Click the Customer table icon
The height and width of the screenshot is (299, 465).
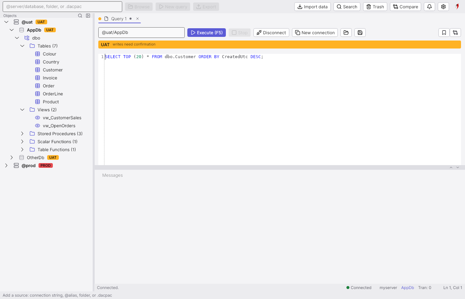(38, 70)
